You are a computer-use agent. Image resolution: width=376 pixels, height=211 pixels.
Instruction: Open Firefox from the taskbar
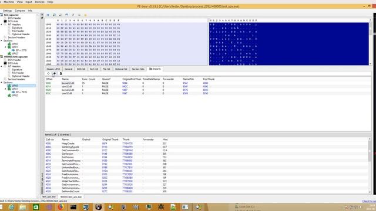coord(61,207)
